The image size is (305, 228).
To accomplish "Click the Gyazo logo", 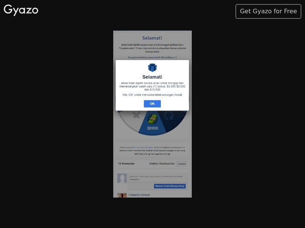I will point(21,10).
